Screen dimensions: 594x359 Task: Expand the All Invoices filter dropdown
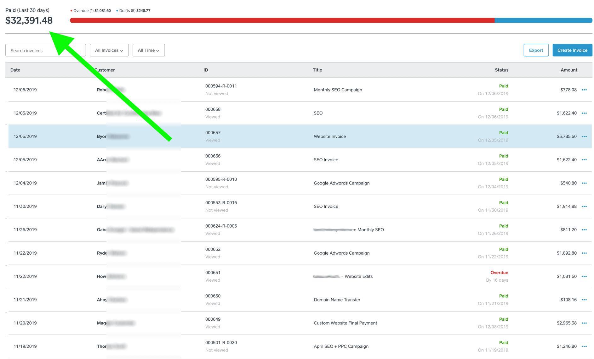(x=109, y=50)
